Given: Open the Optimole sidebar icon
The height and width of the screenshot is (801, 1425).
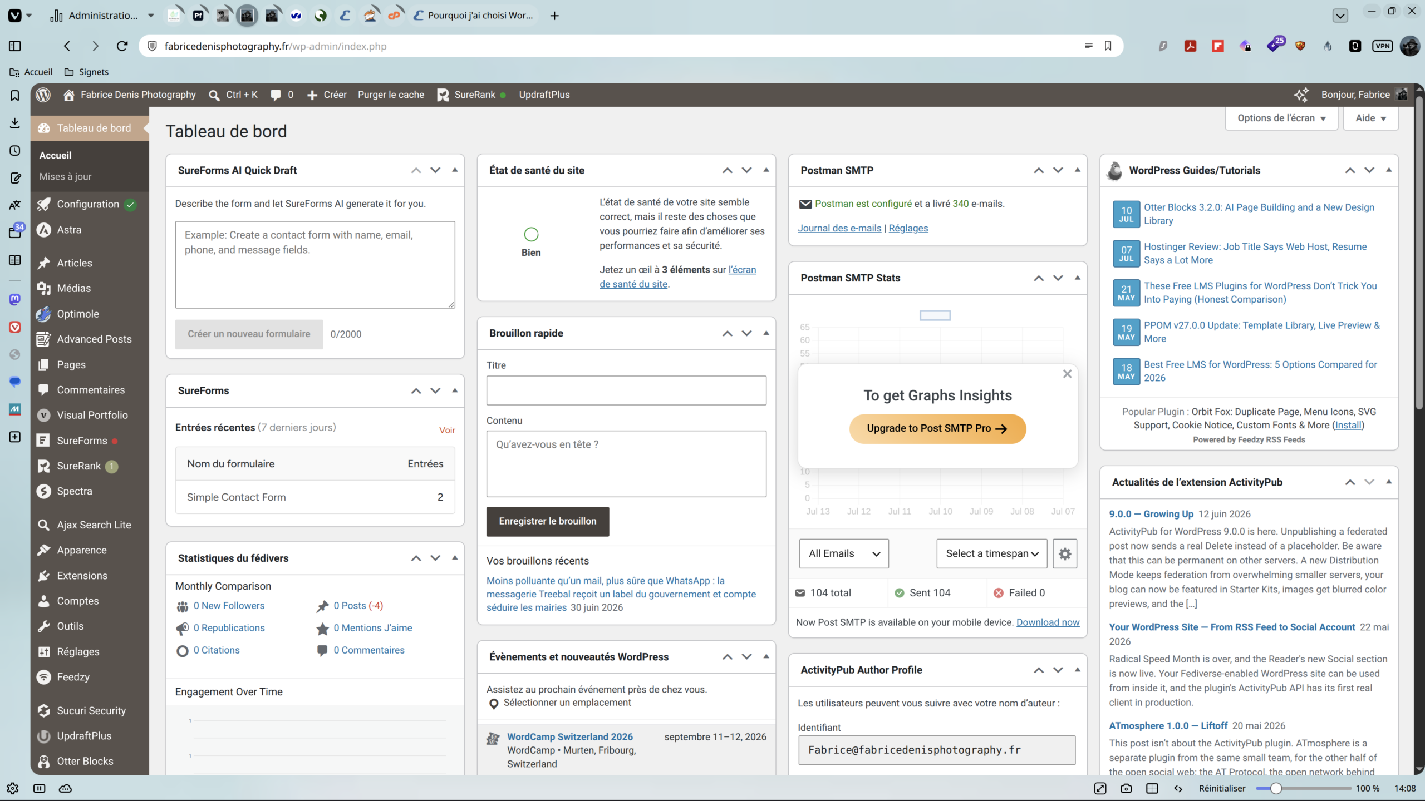Looking at the screenshot, I should point(43,314).
